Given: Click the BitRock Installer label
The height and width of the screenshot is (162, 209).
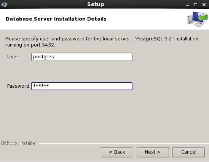Looking at the screenshot, I should click(x=19, y=143).
